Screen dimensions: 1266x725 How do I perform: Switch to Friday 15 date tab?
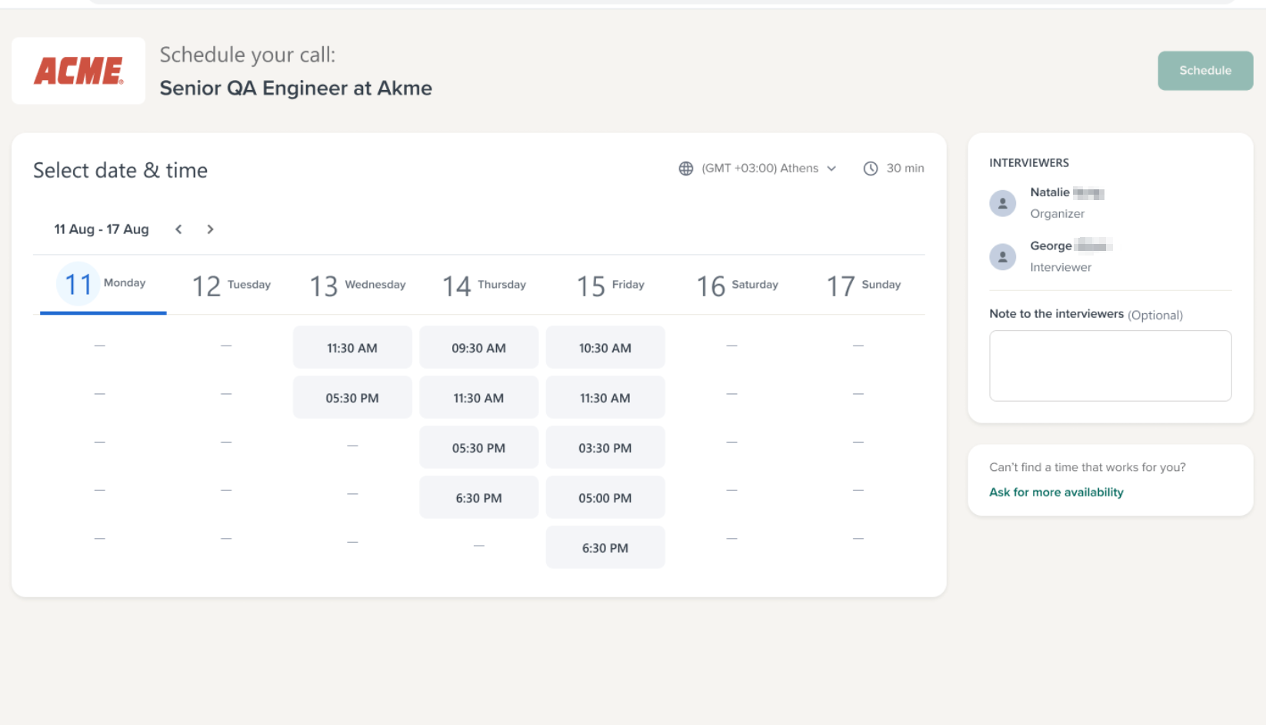tap(610, 286)
